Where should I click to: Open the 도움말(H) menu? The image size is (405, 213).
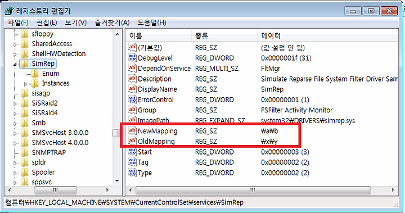(x=152, y=22)
